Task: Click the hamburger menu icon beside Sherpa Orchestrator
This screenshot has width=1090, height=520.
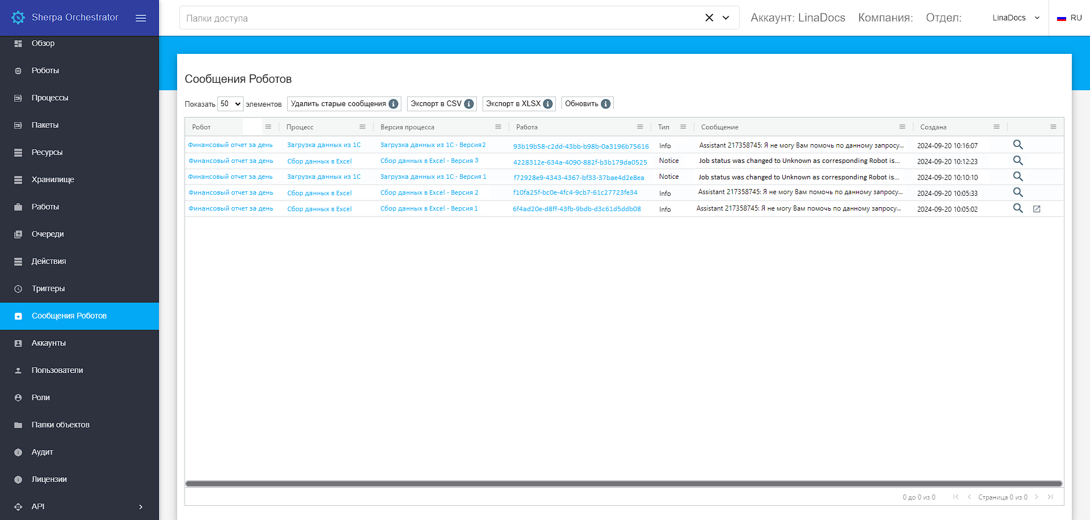Action: [x=141, y=18]
